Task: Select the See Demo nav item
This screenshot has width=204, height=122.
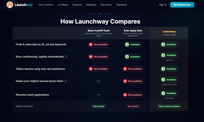Action: 106,5
